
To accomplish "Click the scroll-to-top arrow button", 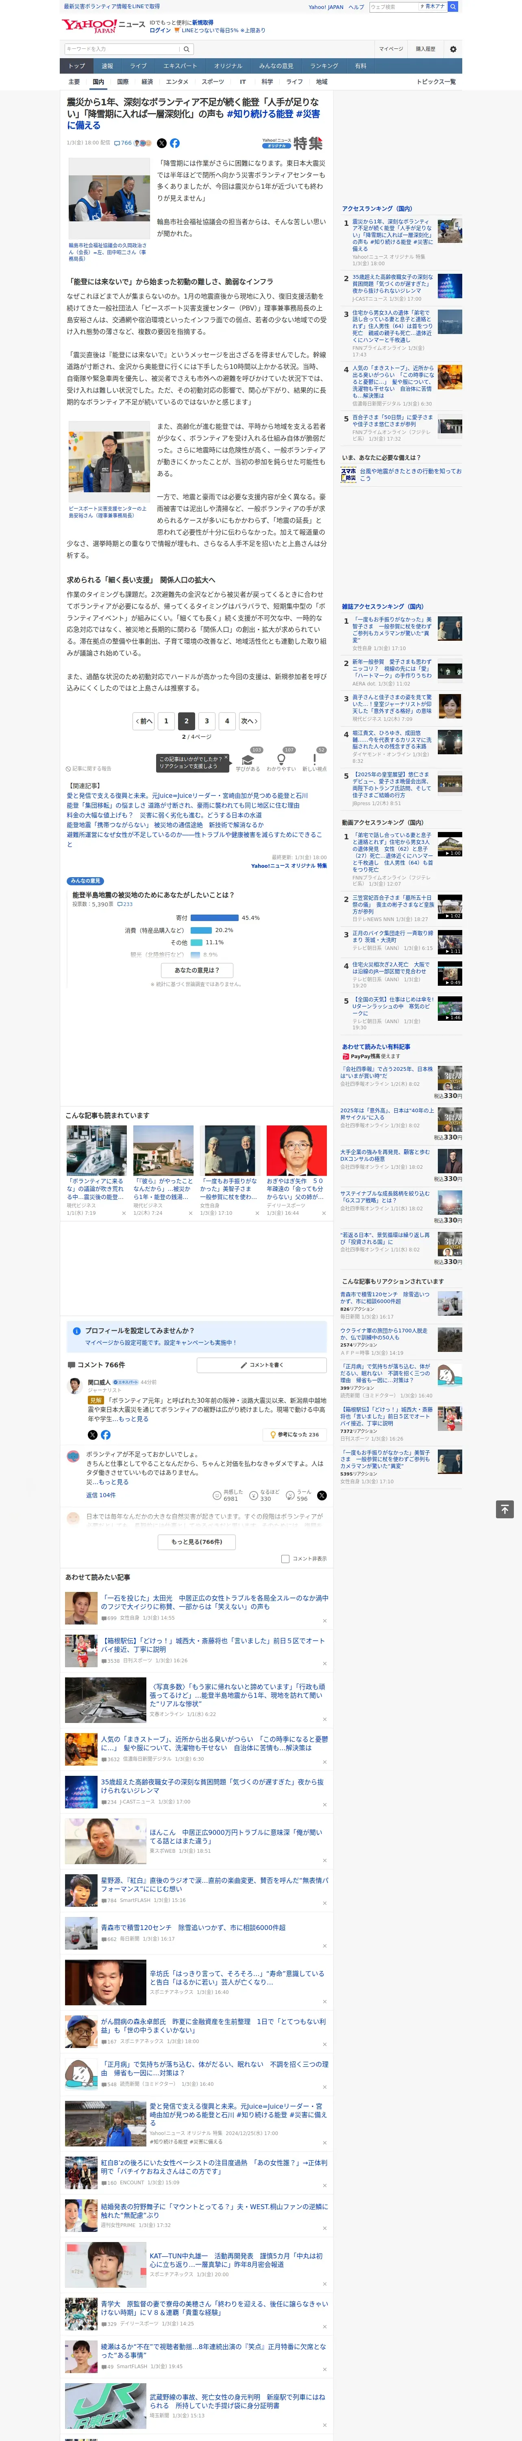I will [505, 1509].
